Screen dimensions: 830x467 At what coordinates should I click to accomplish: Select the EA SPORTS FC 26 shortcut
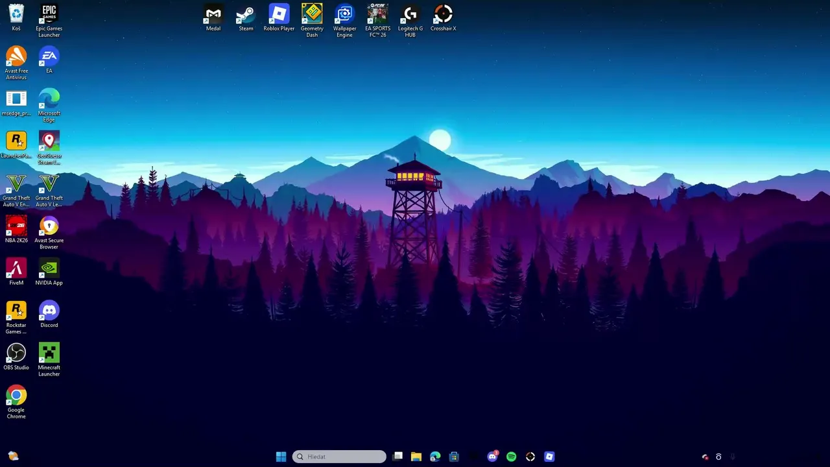[x=377, y=21]
